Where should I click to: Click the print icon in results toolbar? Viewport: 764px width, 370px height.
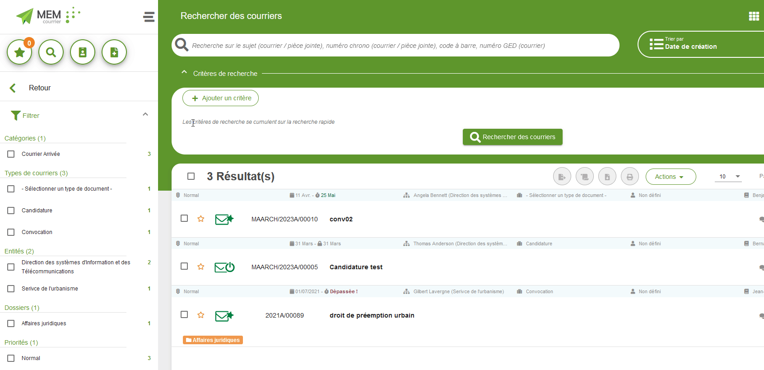[x=629, y=177]
